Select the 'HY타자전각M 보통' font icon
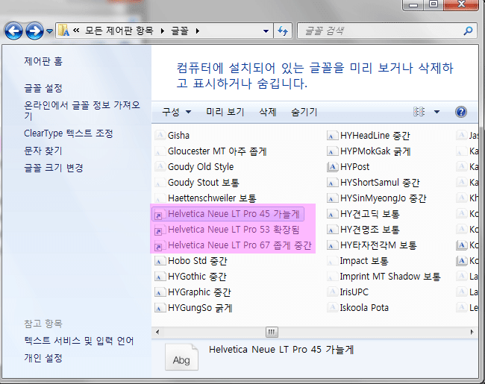Screen dimensions: 485x384 pyautogui.click(x=332, y=245)
